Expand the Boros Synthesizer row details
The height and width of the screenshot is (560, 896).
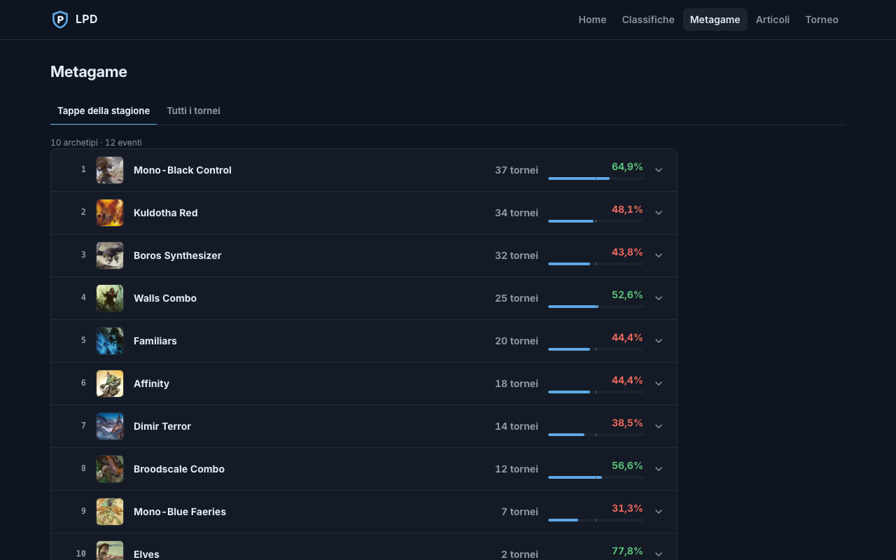[x=659, y=255]
